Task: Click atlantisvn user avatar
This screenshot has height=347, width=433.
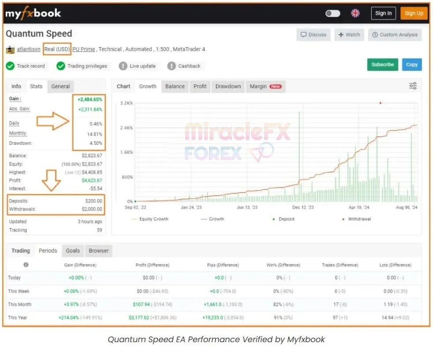Action: (10, 49)
